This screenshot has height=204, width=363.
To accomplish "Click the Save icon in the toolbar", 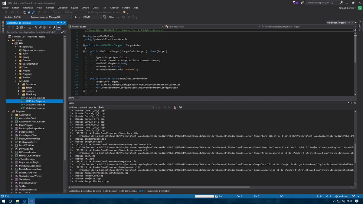I will 29,12.
